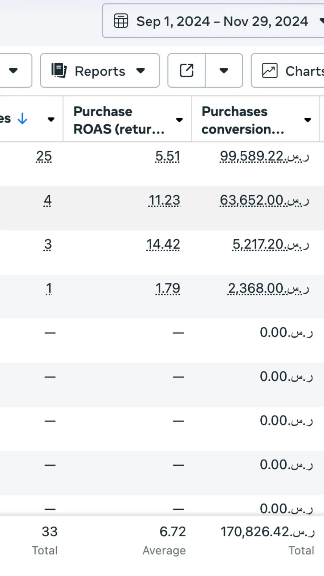Open the first column header options caret
The width and height of the screenshot is (324, 576).
pos(51,119)
